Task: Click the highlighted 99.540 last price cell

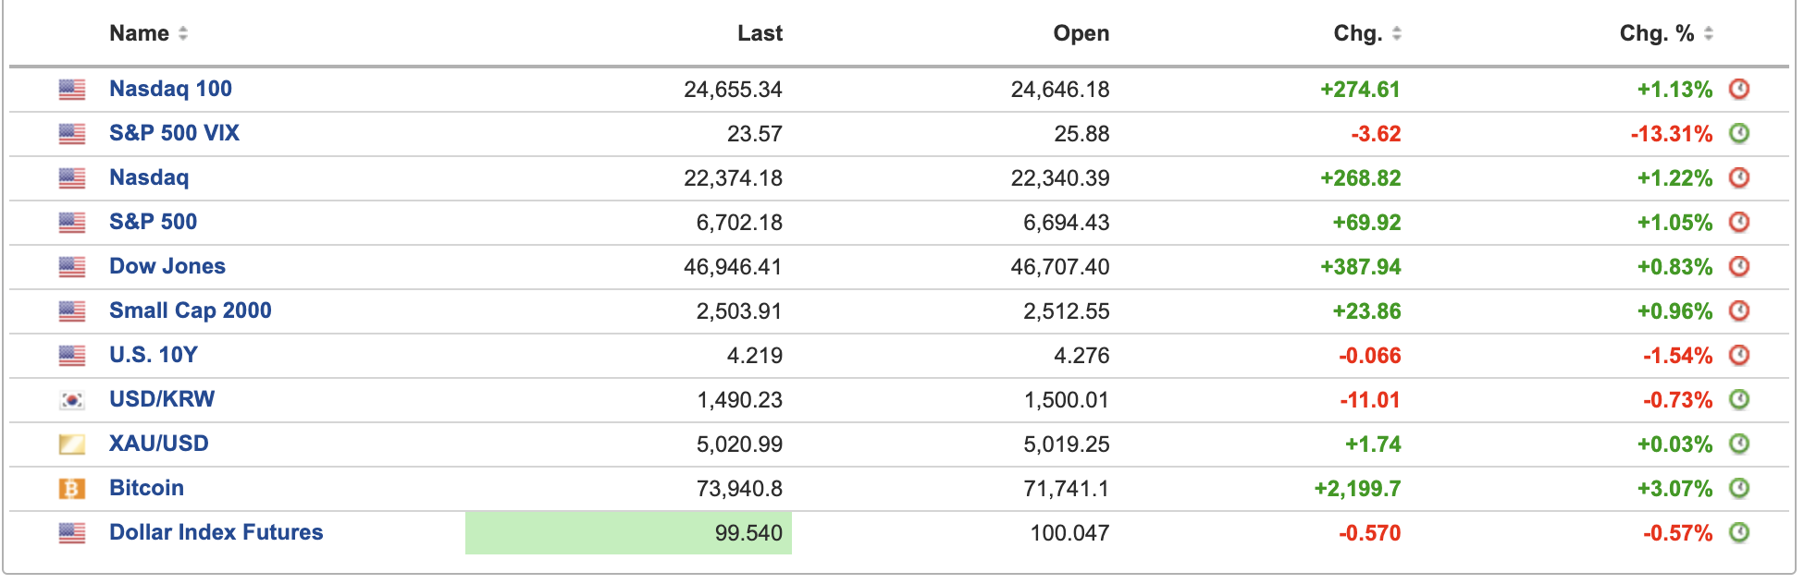Action: [629, 533]
